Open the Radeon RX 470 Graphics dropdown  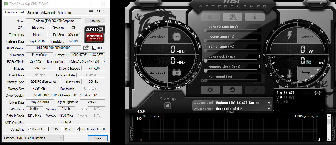(33, 138)
